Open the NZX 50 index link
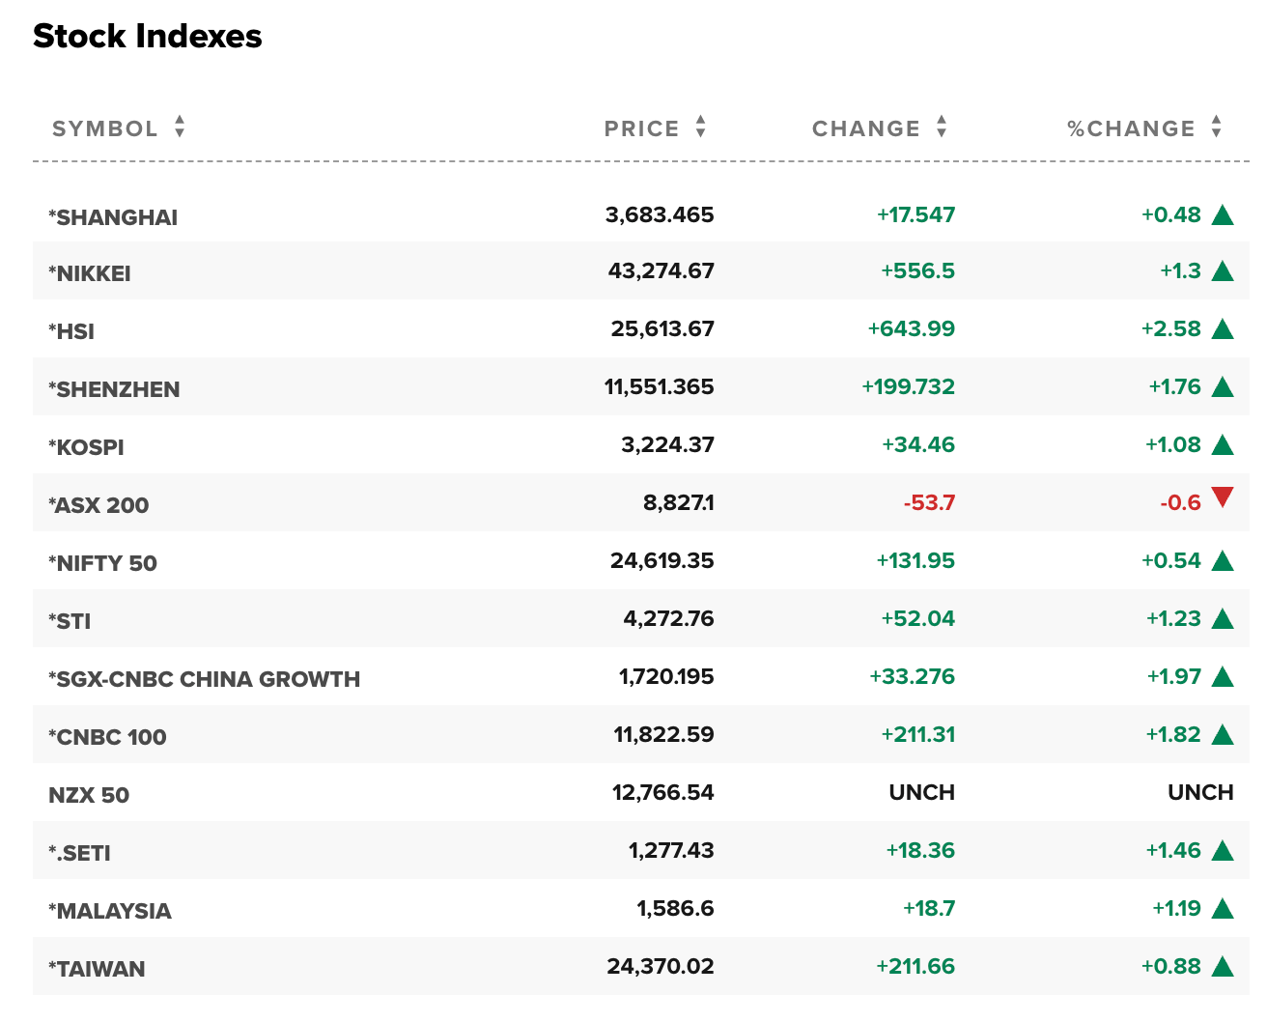The height and width of the screenshot is (1022, 1267). coord(89,795)
